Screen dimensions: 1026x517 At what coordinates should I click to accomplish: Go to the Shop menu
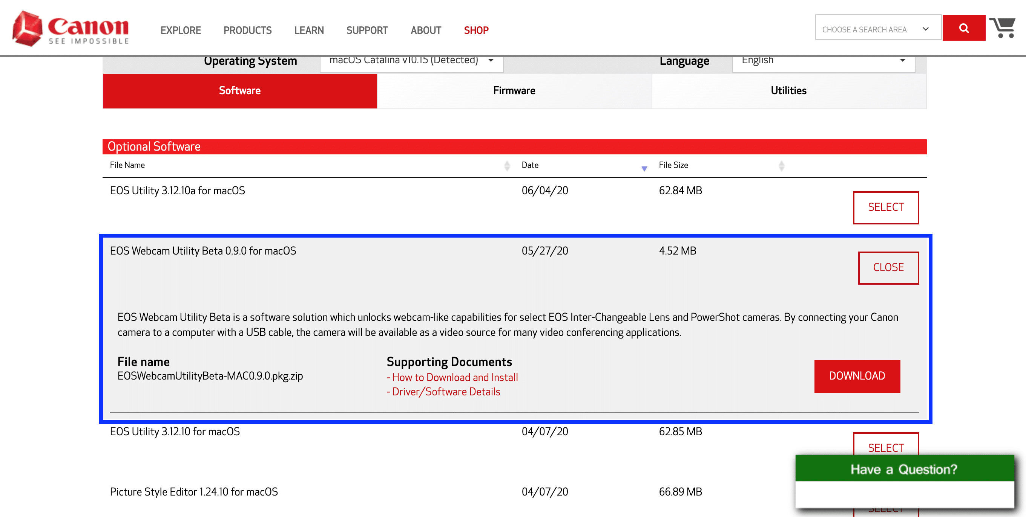[x=476, y=30]
